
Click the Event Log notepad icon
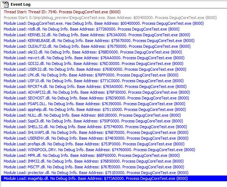coord(5,4)
